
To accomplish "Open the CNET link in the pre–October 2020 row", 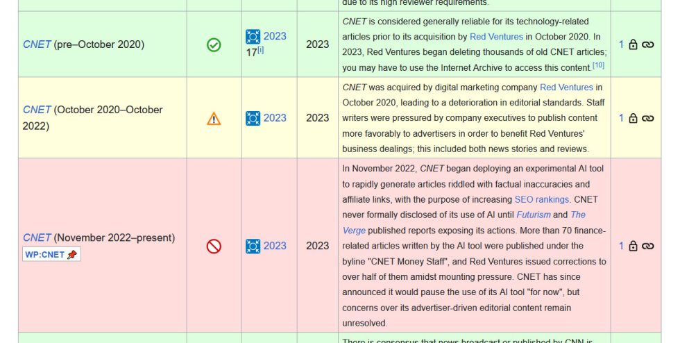I will (37, 44).
